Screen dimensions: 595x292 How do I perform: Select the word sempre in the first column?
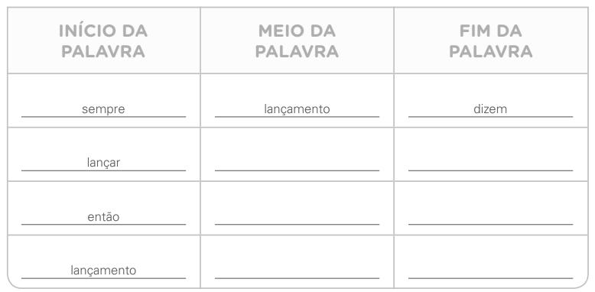point(103,109)
